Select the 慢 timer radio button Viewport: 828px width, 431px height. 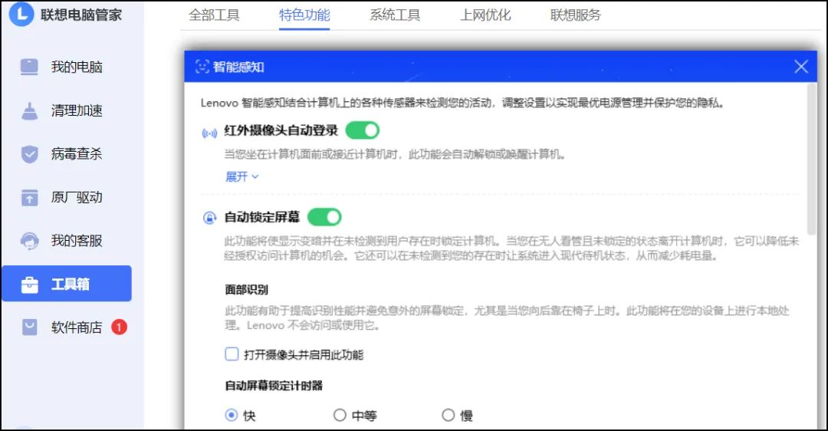[x=448, y=415]
